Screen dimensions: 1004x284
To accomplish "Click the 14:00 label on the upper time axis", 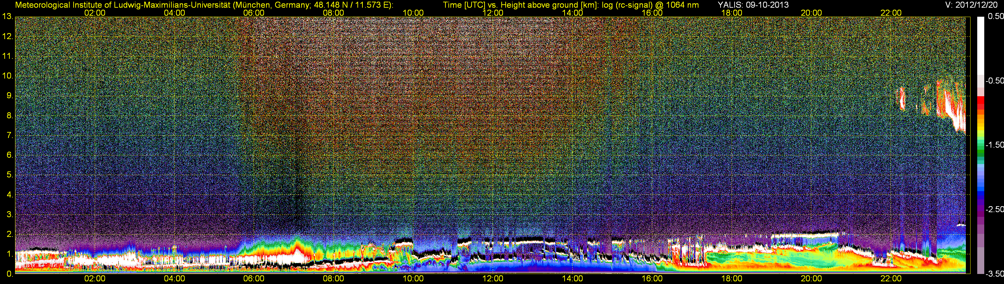I will 573,13.
